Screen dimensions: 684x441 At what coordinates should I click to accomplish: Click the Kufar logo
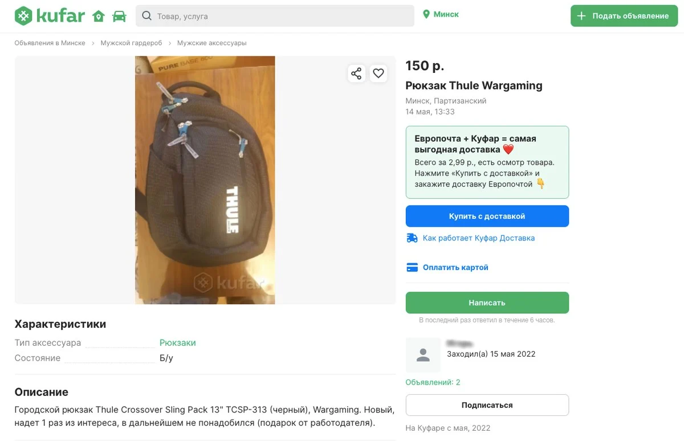(x=50, y=16)
